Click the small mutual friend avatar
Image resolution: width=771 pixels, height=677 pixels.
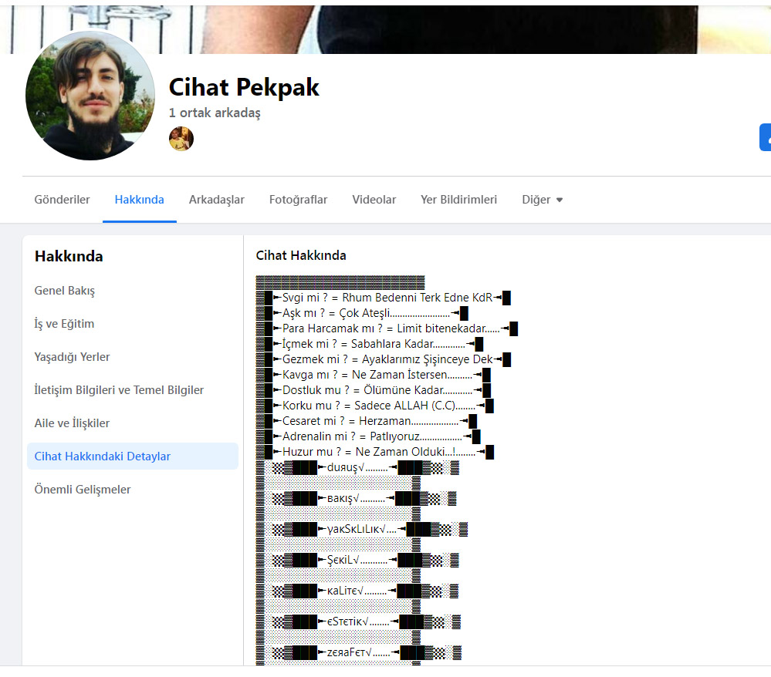(x=181, y=139)
